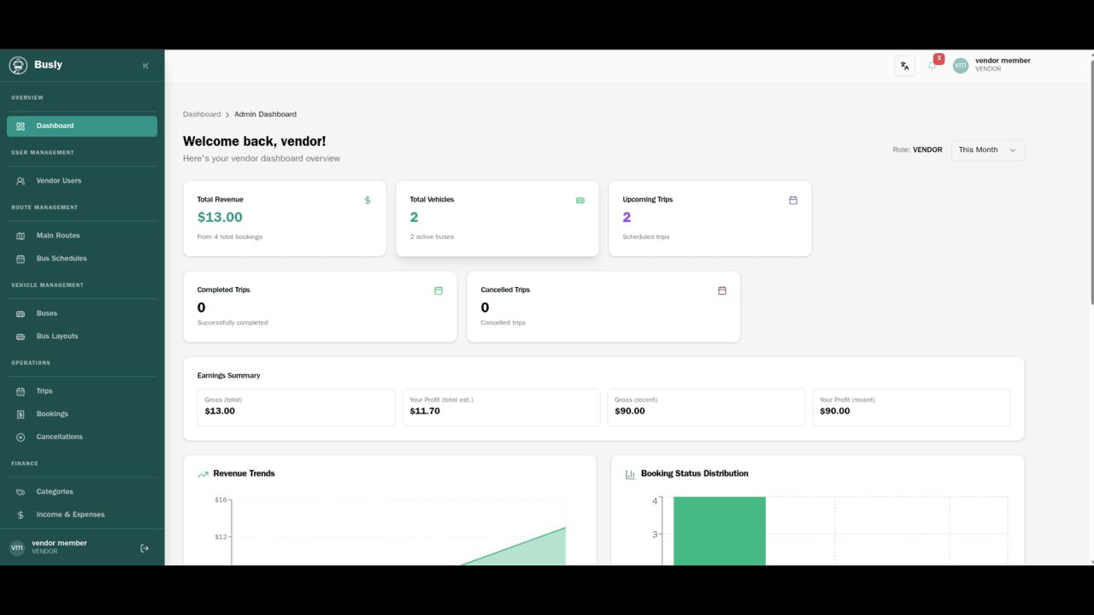Click the bus icon on Total Vehicles card
This screenshot has height=615, width=1094.
pyautogui.click(x=580, y=201)
